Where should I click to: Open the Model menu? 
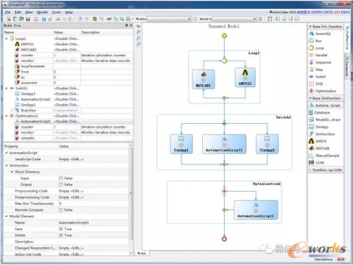[x=42, y=12]
